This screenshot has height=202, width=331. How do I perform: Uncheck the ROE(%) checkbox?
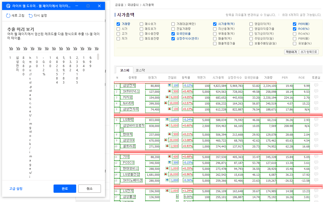tap(295, 29)
